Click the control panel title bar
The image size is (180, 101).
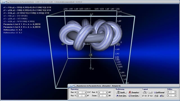point(123,86)
